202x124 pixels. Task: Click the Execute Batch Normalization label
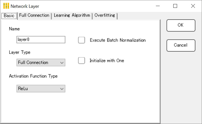pos(118,40)
